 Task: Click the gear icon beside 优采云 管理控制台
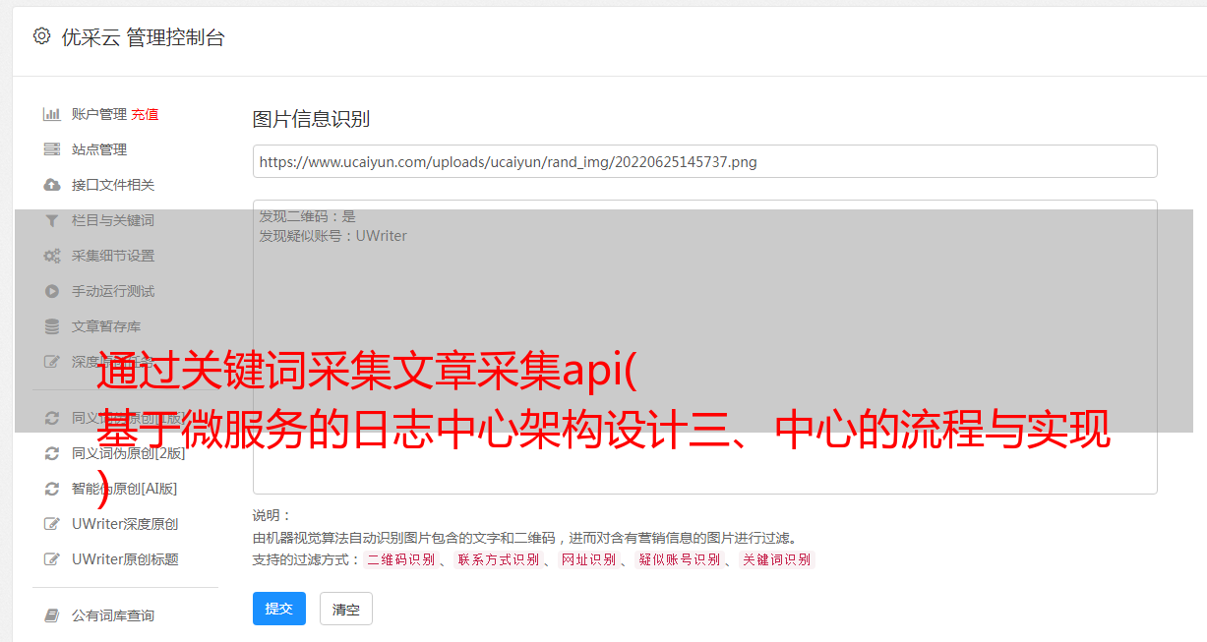41,36
